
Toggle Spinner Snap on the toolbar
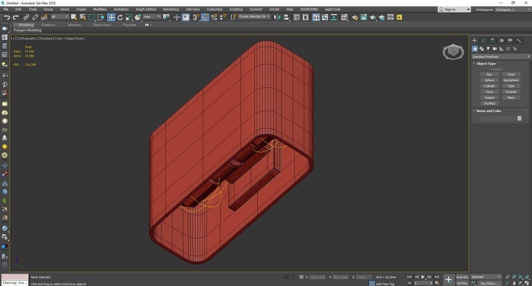(223, 17)
